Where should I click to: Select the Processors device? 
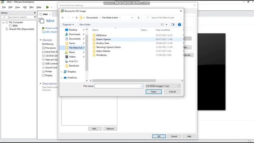tap(49, 48)
